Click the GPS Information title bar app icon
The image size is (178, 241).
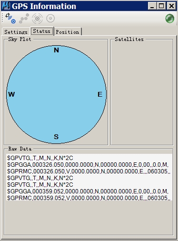coord(6,6)
